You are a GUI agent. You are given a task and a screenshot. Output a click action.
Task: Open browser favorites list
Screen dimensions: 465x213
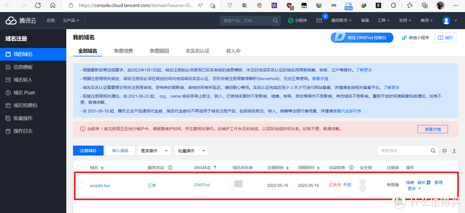(410, 5)
